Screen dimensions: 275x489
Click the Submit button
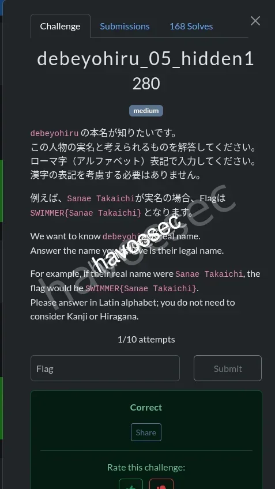pos(228,368)
